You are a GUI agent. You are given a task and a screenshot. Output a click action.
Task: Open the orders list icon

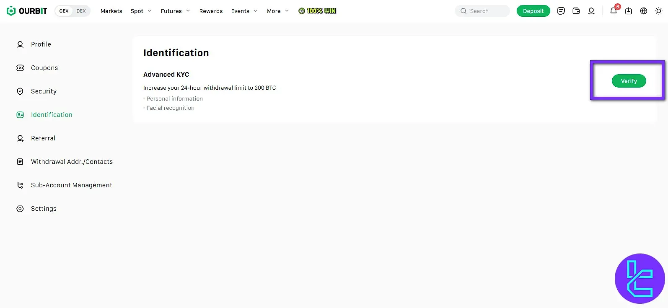(561, 11)
